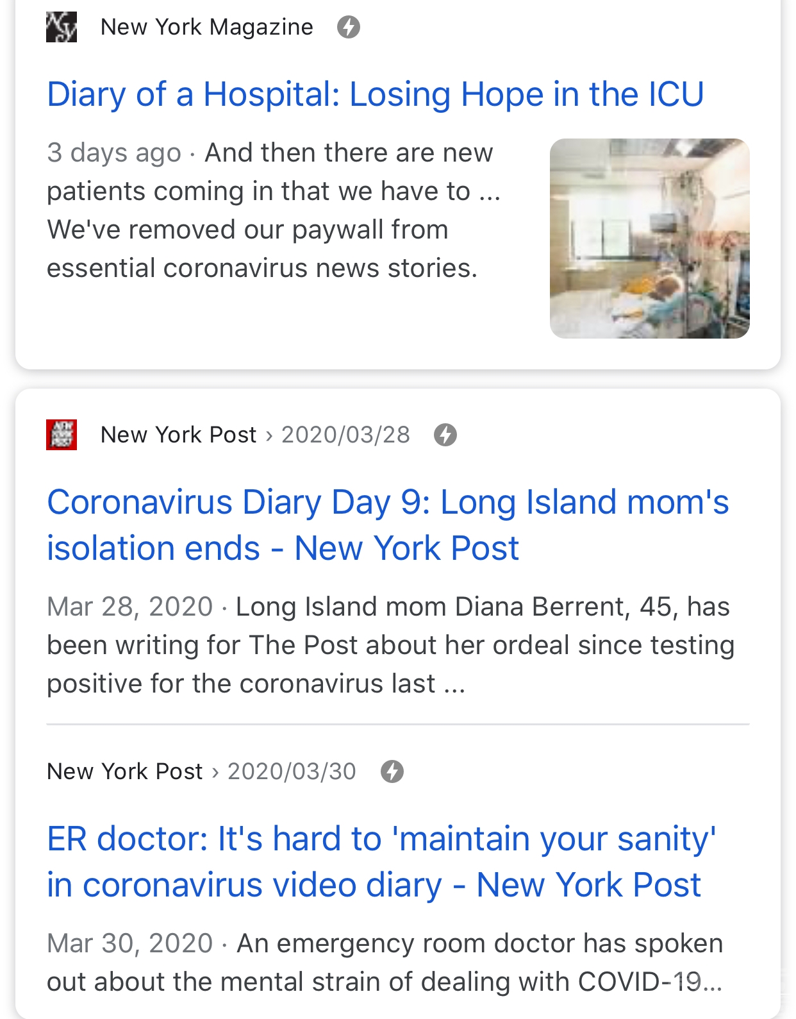Tap the ICU hospital room thumbnail
The width and height of the screenshot is (796, 1019).
[649, 238]
